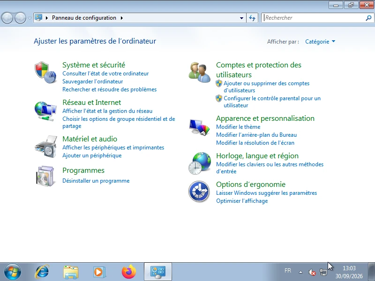Open the Catégorie view dropdown

[x=320, y=42]
